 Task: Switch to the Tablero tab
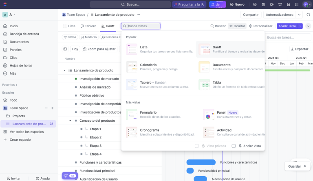(x=88, y=26)
